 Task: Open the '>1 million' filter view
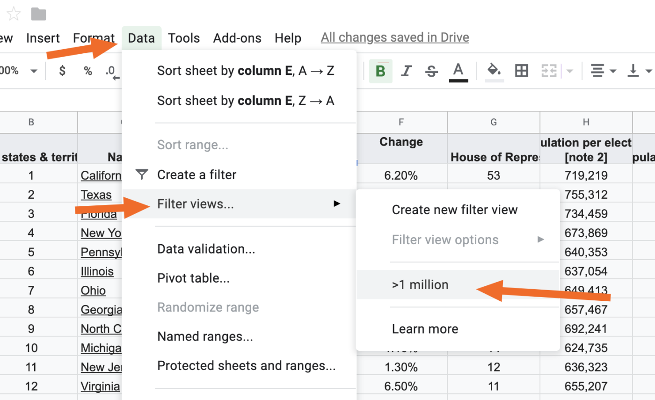coord(420,284)
